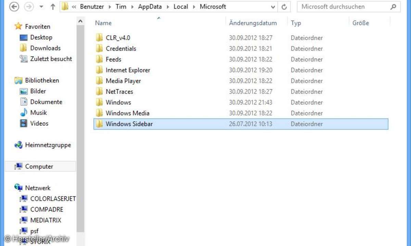
Task: Select the Media Player folder icon
Action: tap(99, 81)
